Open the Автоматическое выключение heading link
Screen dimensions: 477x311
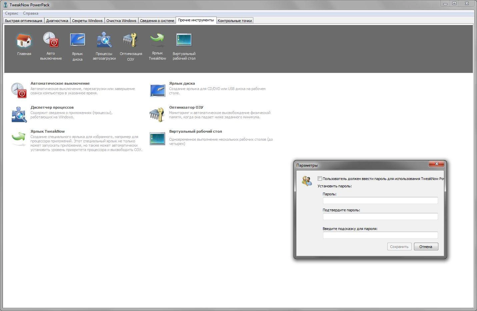60,83
